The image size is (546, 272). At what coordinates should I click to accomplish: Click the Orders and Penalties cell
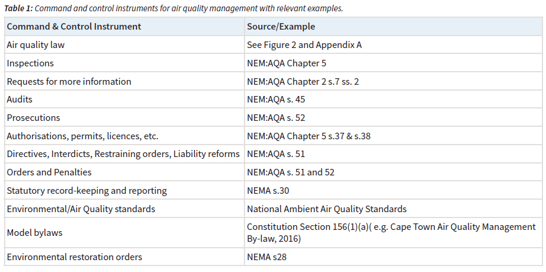tap(49, 172)
